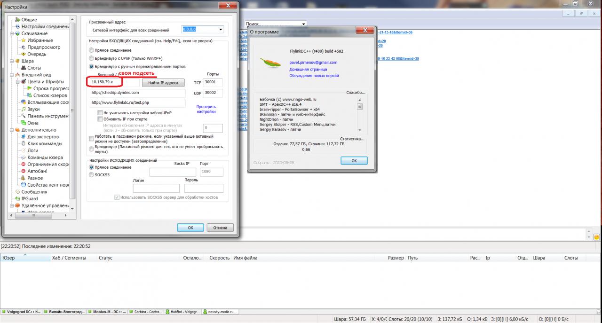Collapse the Дополнительно tree node

tap(12, 130)
